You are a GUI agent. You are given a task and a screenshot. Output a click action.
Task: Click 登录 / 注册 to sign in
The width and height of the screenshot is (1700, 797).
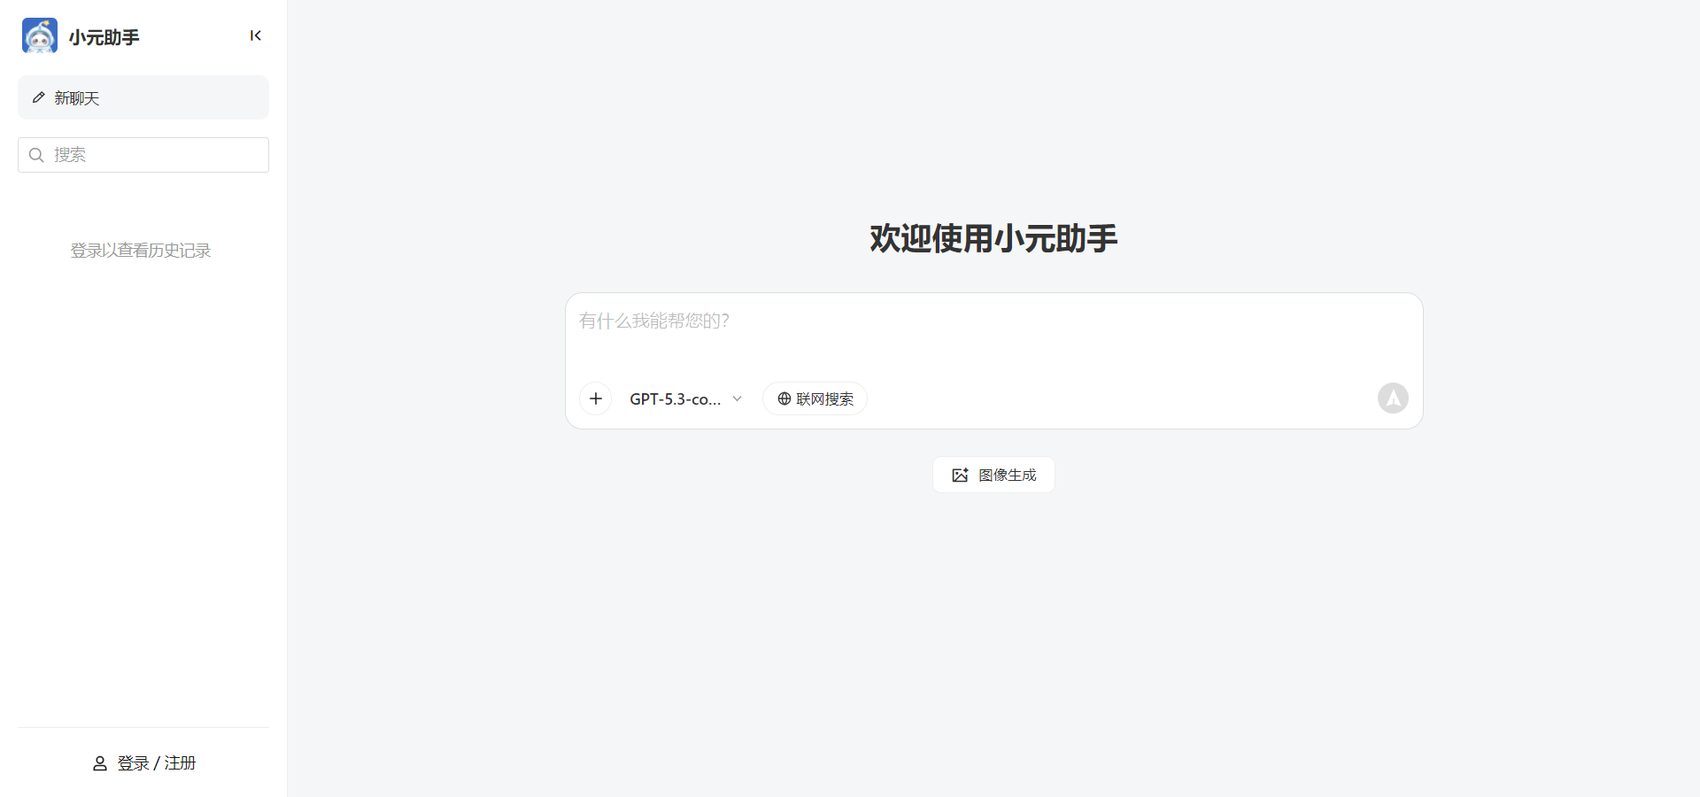click(x=157, y=762)
